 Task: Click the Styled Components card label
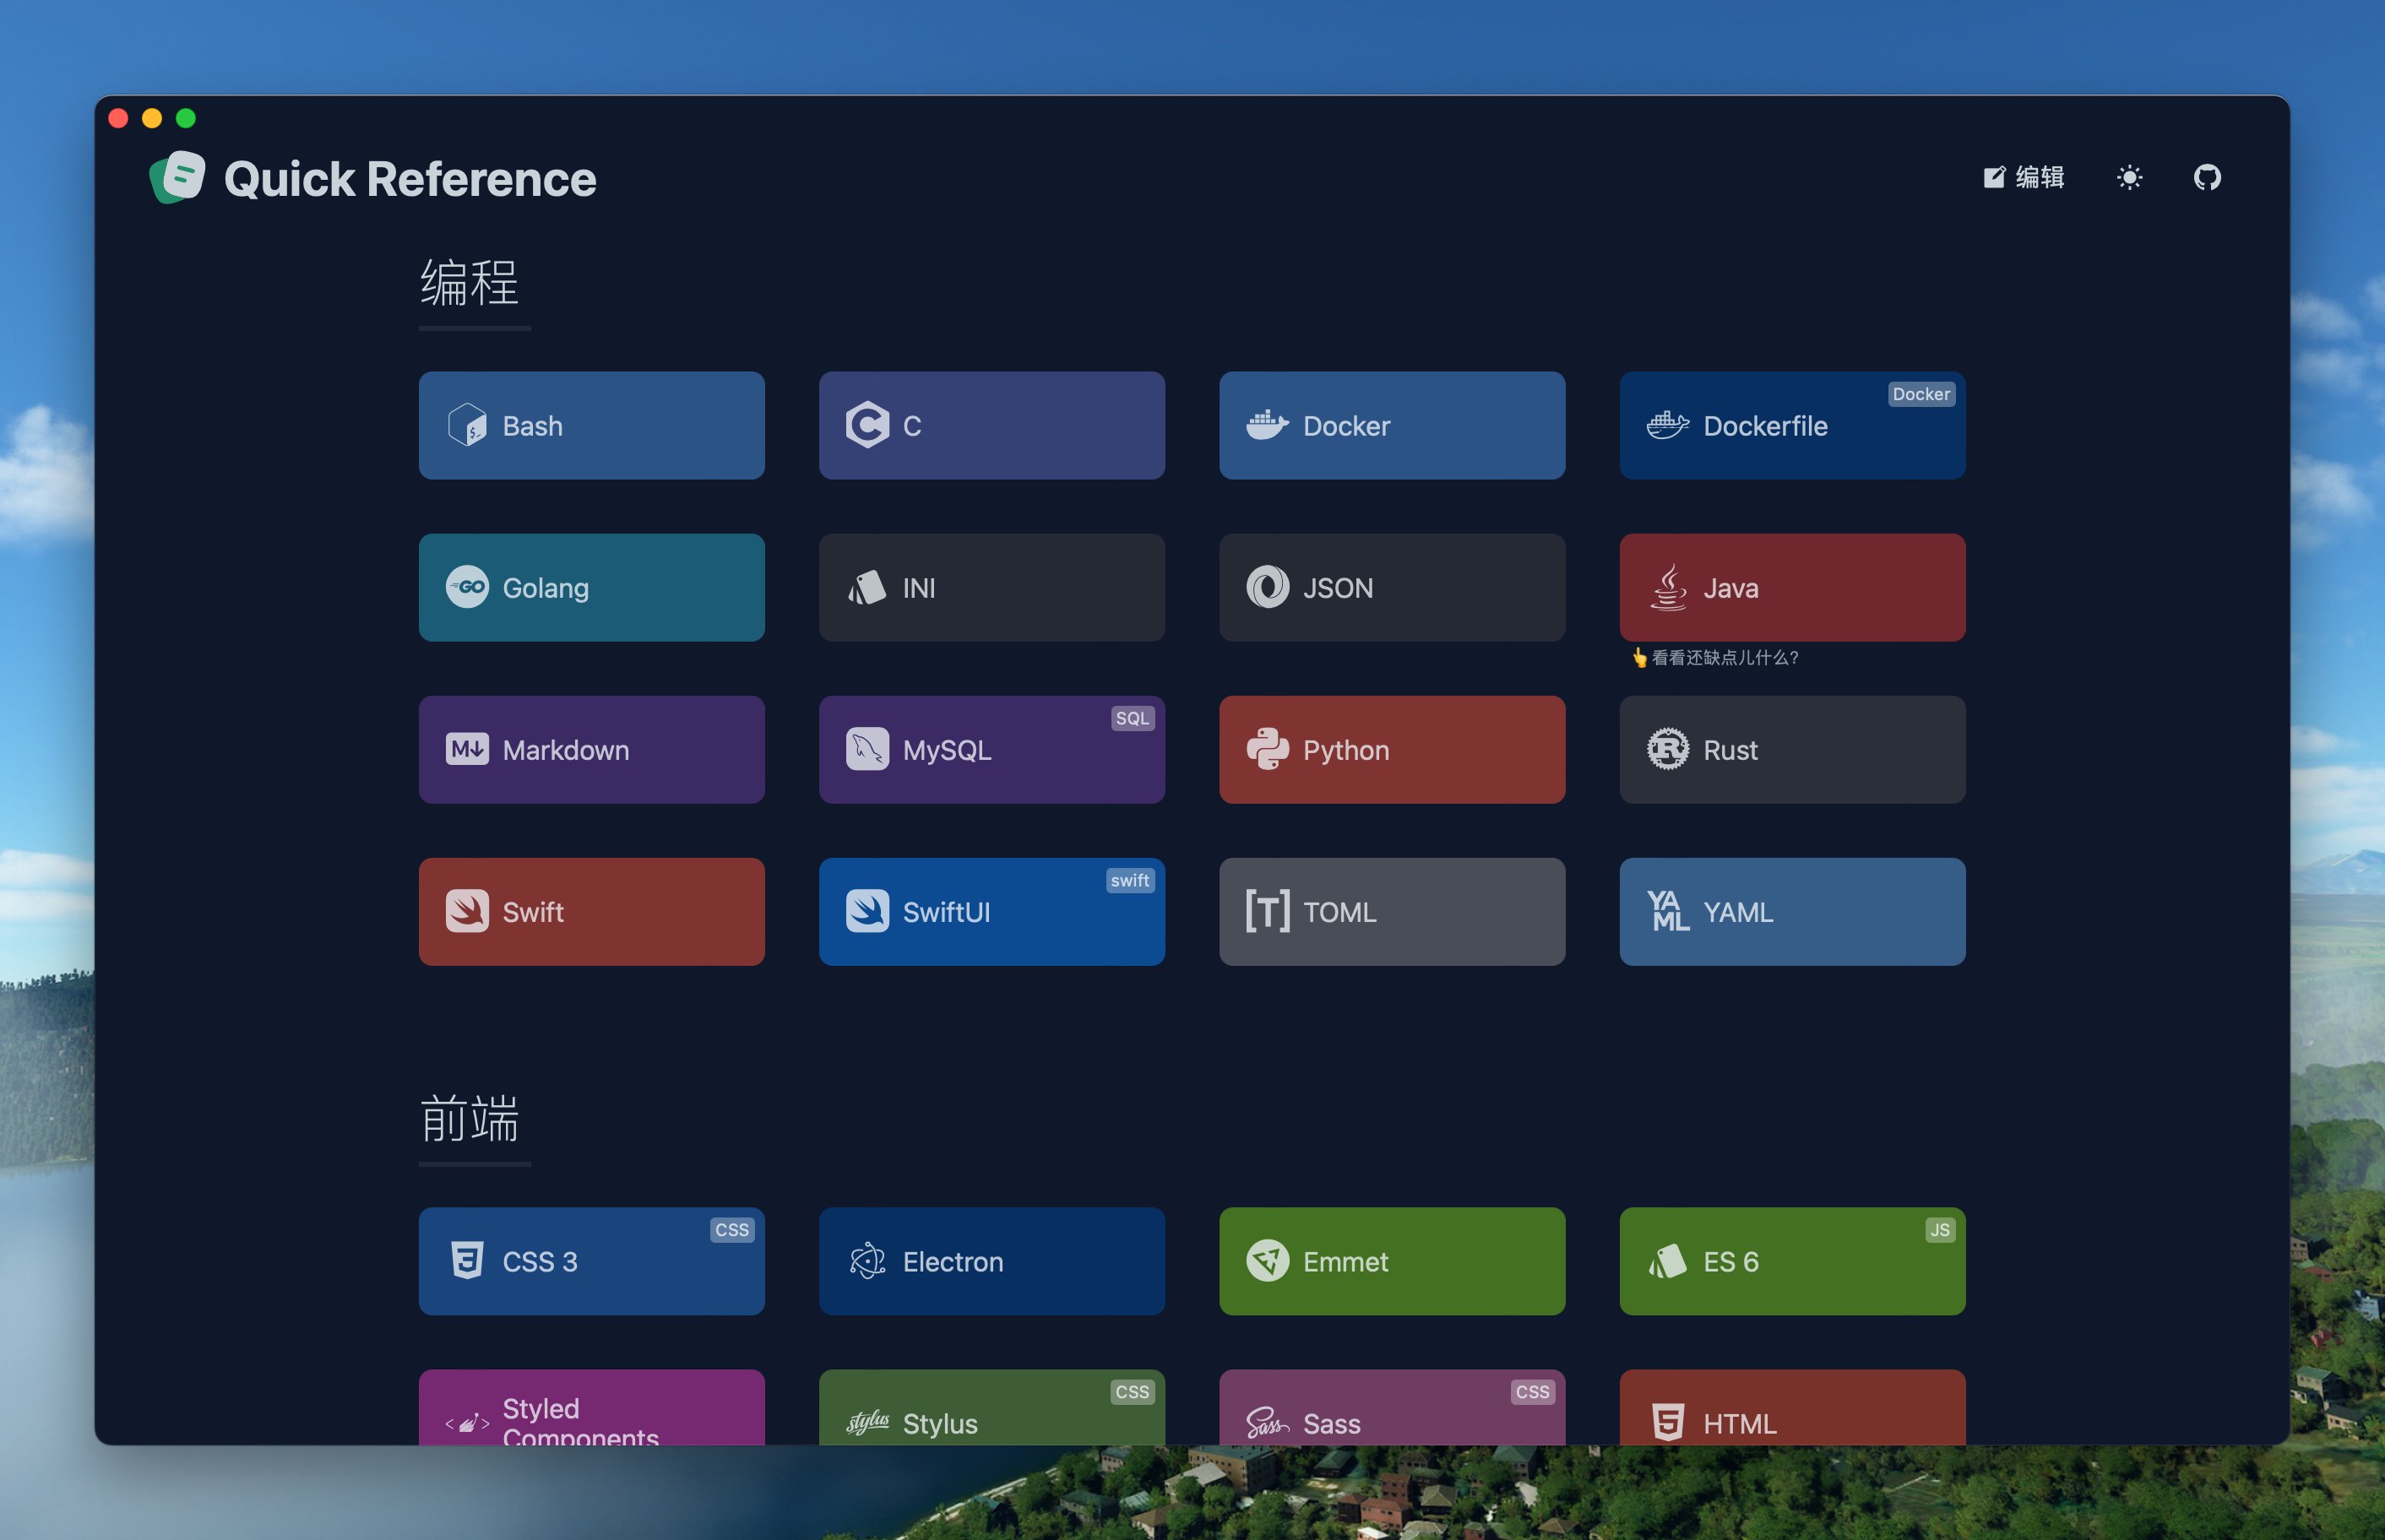tap(580, 1420)
